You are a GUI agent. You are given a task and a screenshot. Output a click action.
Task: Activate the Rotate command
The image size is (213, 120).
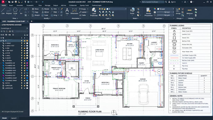(x=45, y=9)
